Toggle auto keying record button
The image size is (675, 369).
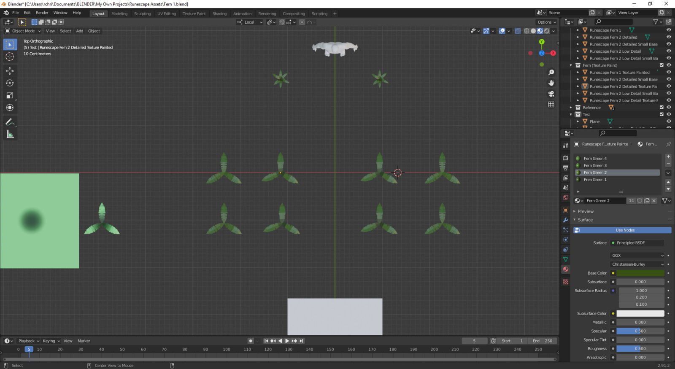tap(251, 341)
